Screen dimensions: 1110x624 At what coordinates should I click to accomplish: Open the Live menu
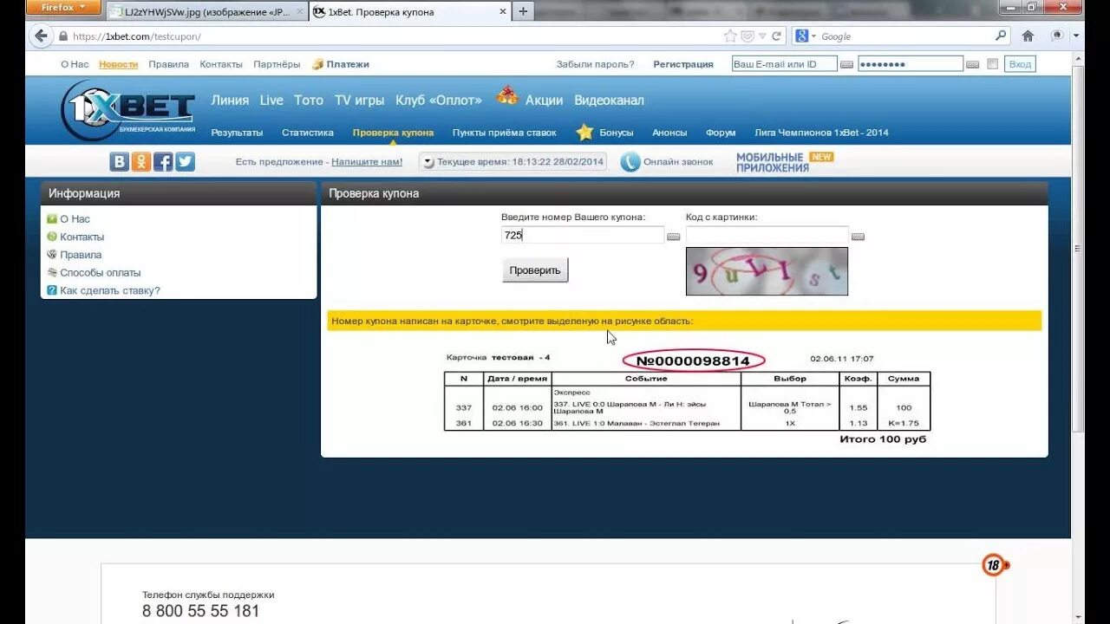271,101
